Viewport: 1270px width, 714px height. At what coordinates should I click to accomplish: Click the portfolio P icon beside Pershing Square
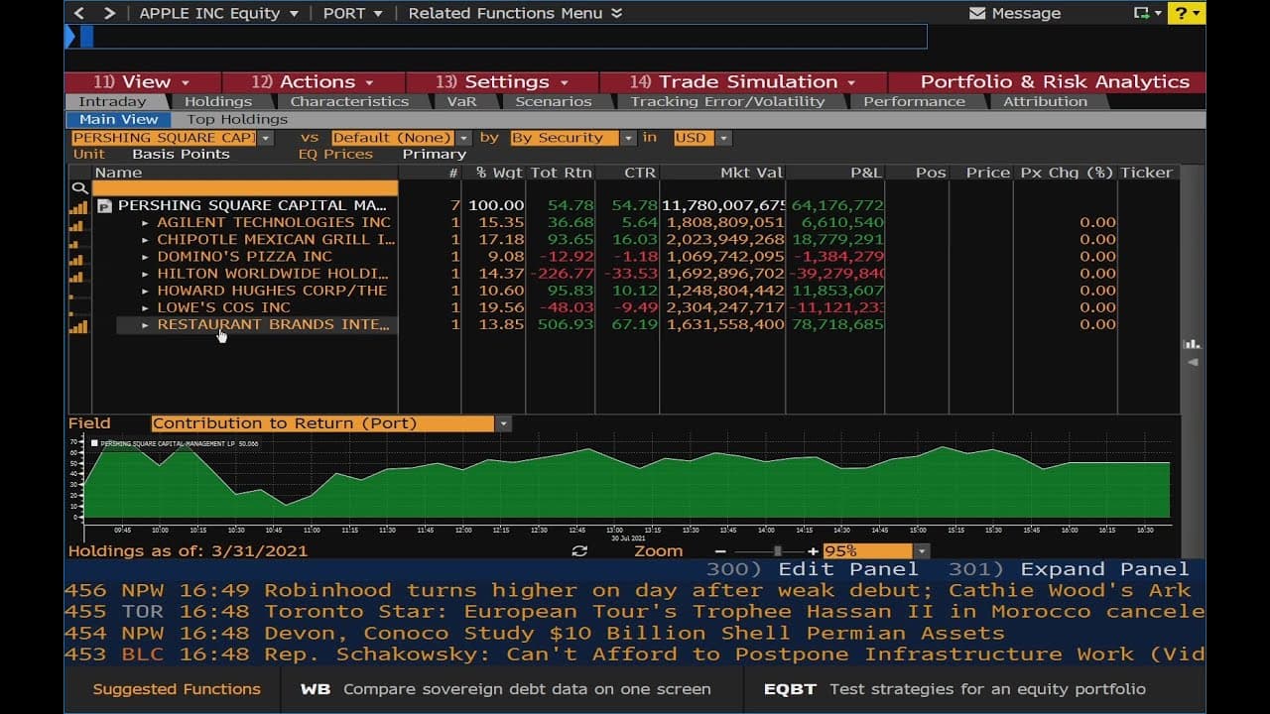104,206
